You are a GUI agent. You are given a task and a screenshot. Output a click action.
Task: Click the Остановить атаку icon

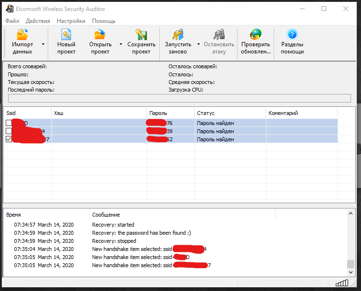point(219,35)
